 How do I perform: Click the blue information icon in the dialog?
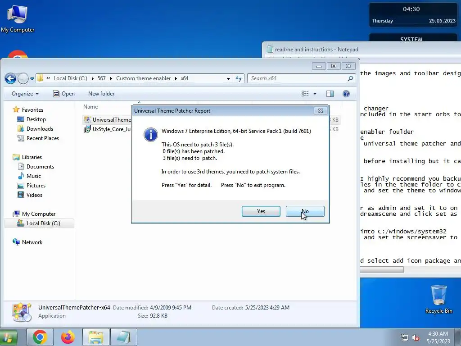[150, 135]
